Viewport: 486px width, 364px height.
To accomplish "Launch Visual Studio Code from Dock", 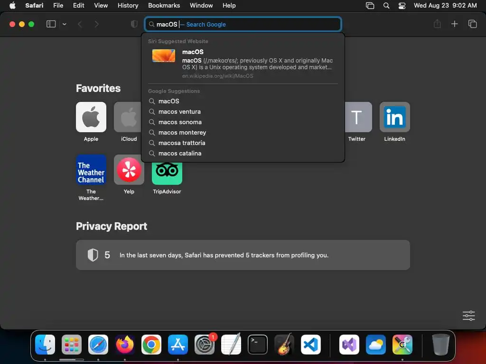I will click(310, 345).
